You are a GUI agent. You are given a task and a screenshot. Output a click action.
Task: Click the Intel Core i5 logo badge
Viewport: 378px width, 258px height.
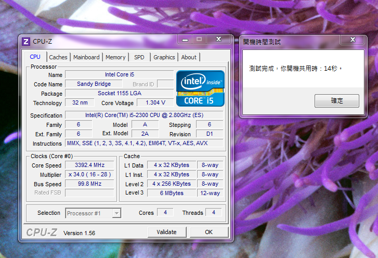[200, 88]
